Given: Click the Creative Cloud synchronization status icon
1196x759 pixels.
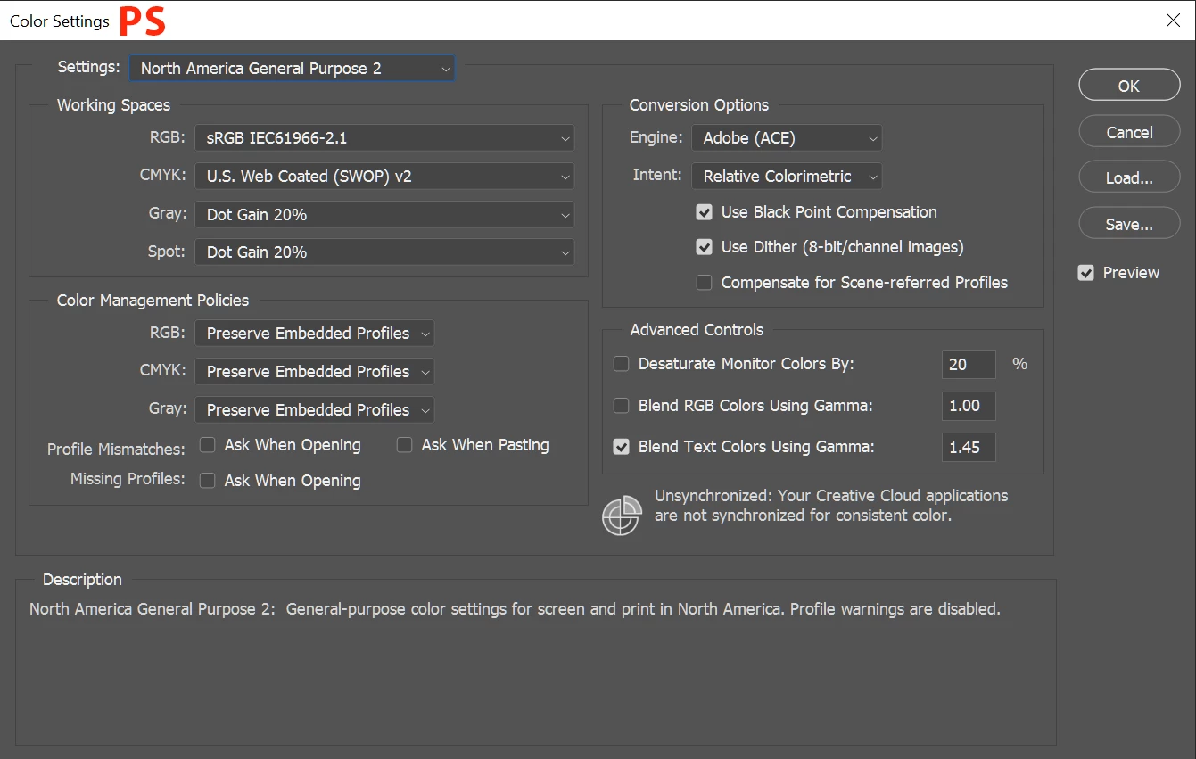Looking at the screenshot, I should point(622,516).
